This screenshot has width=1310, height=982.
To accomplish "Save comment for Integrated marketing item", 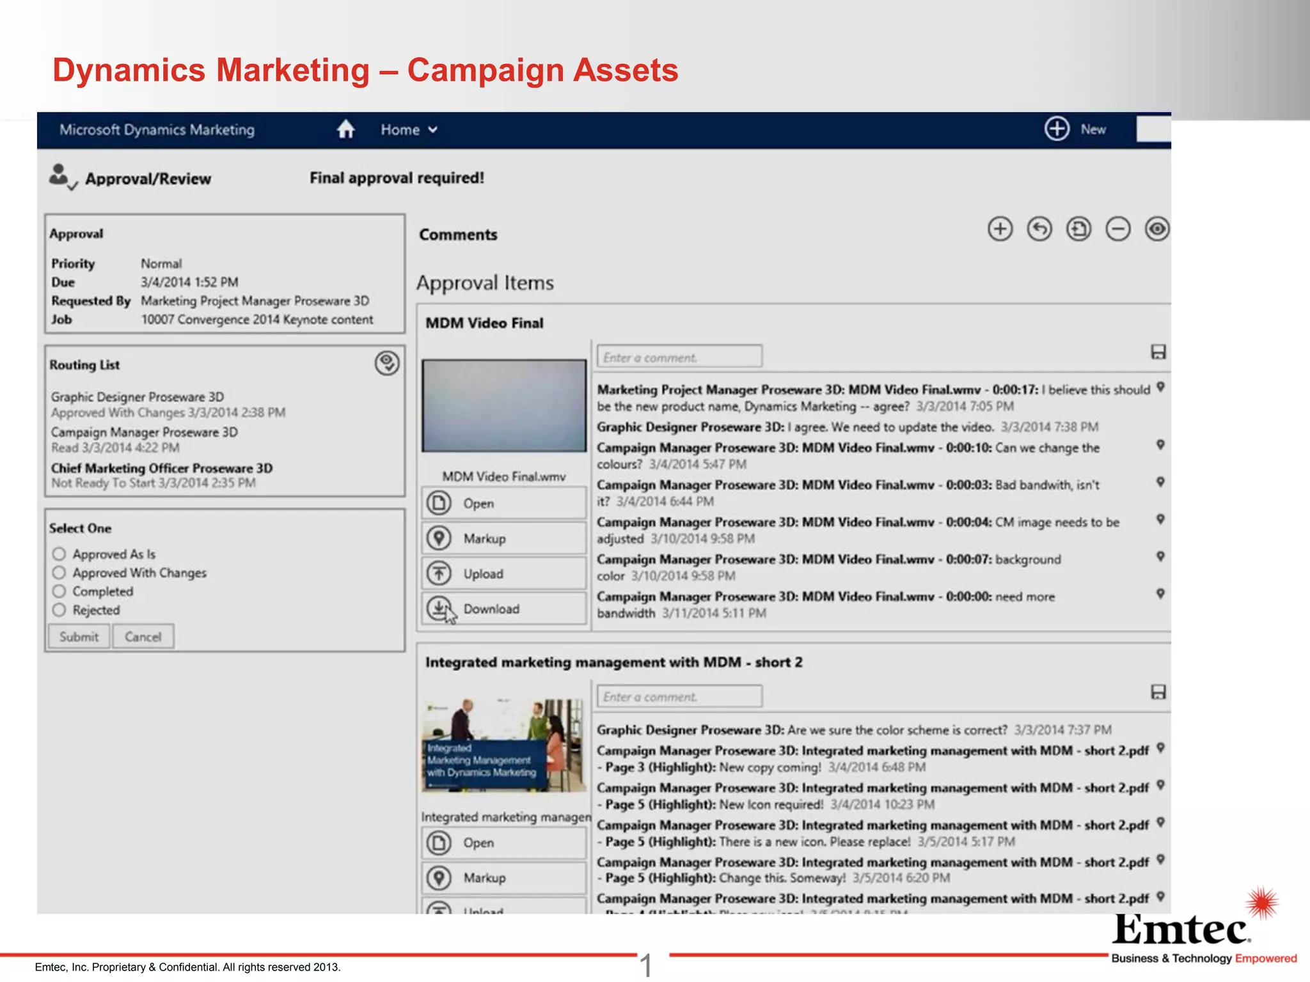I will click(1158, 692).
